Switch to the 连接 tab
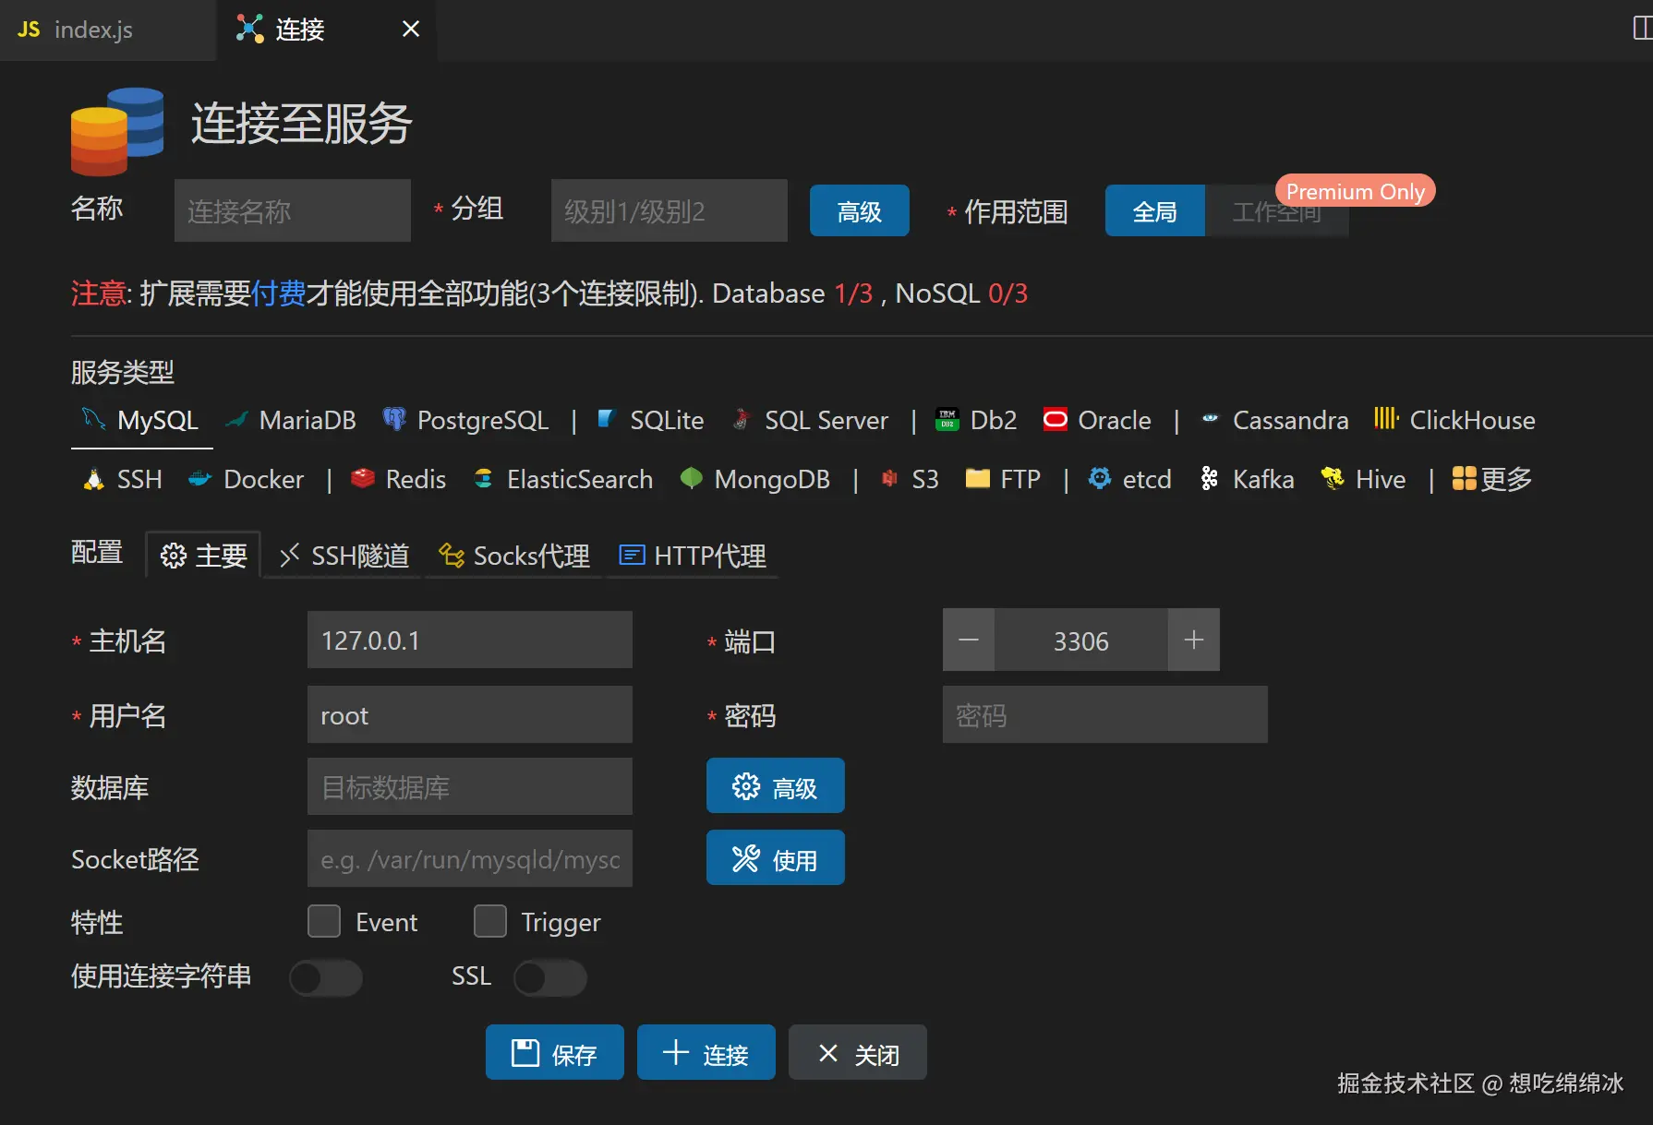 point(326,30)
